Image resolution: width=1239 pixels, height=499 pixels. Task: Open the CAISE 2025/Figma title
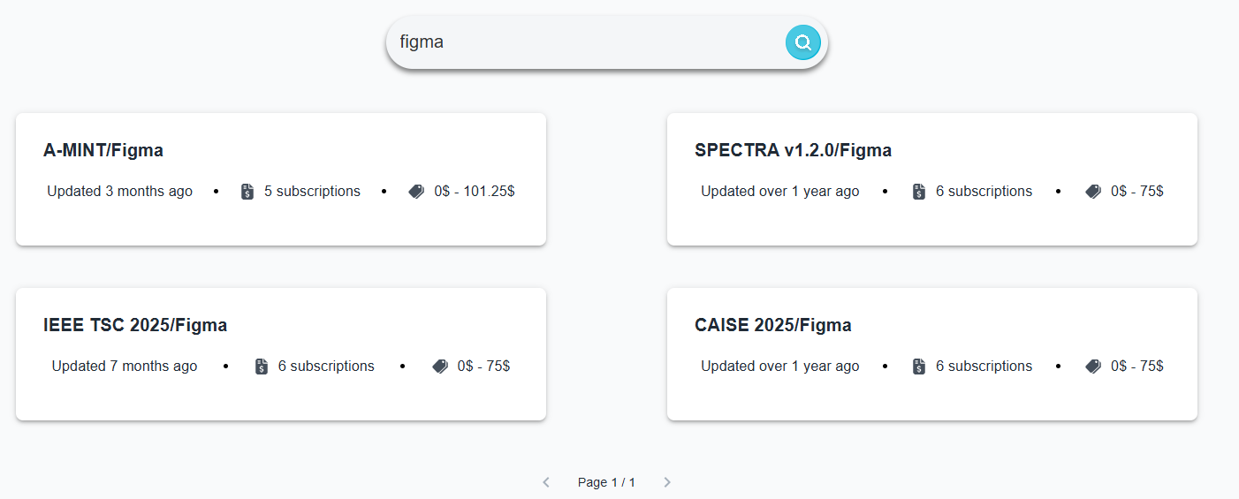click(772, 325)
